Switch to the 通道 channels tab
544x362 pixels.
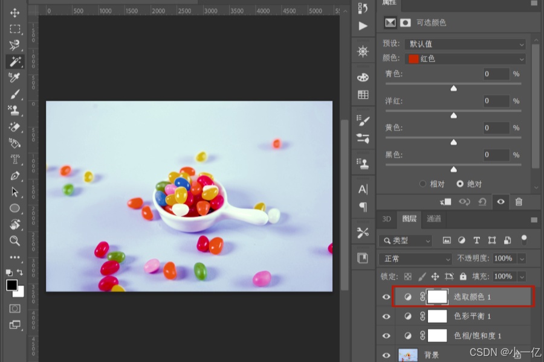click(x=433, y=219)
